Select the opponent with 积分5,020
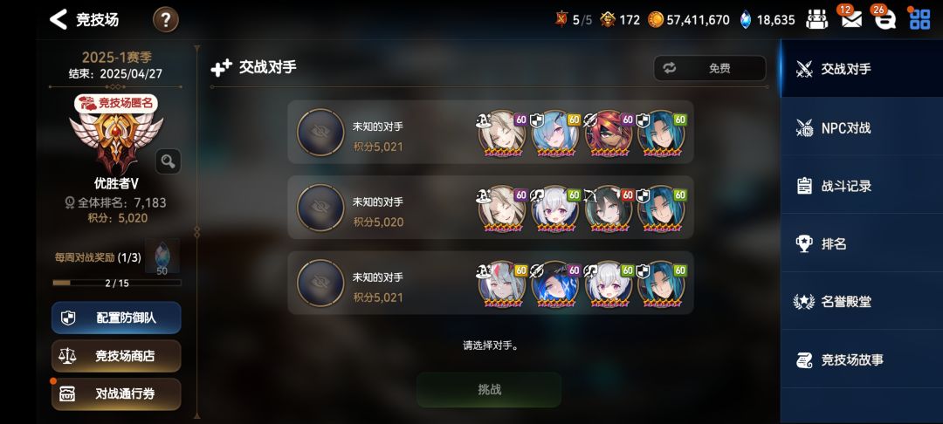 click(490, 207)
